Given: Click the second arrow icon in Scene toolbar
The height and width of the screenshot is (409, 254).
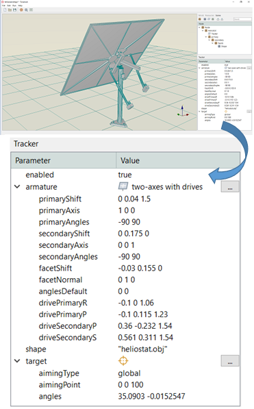Looking at the screenshot, I should (222, 19).
